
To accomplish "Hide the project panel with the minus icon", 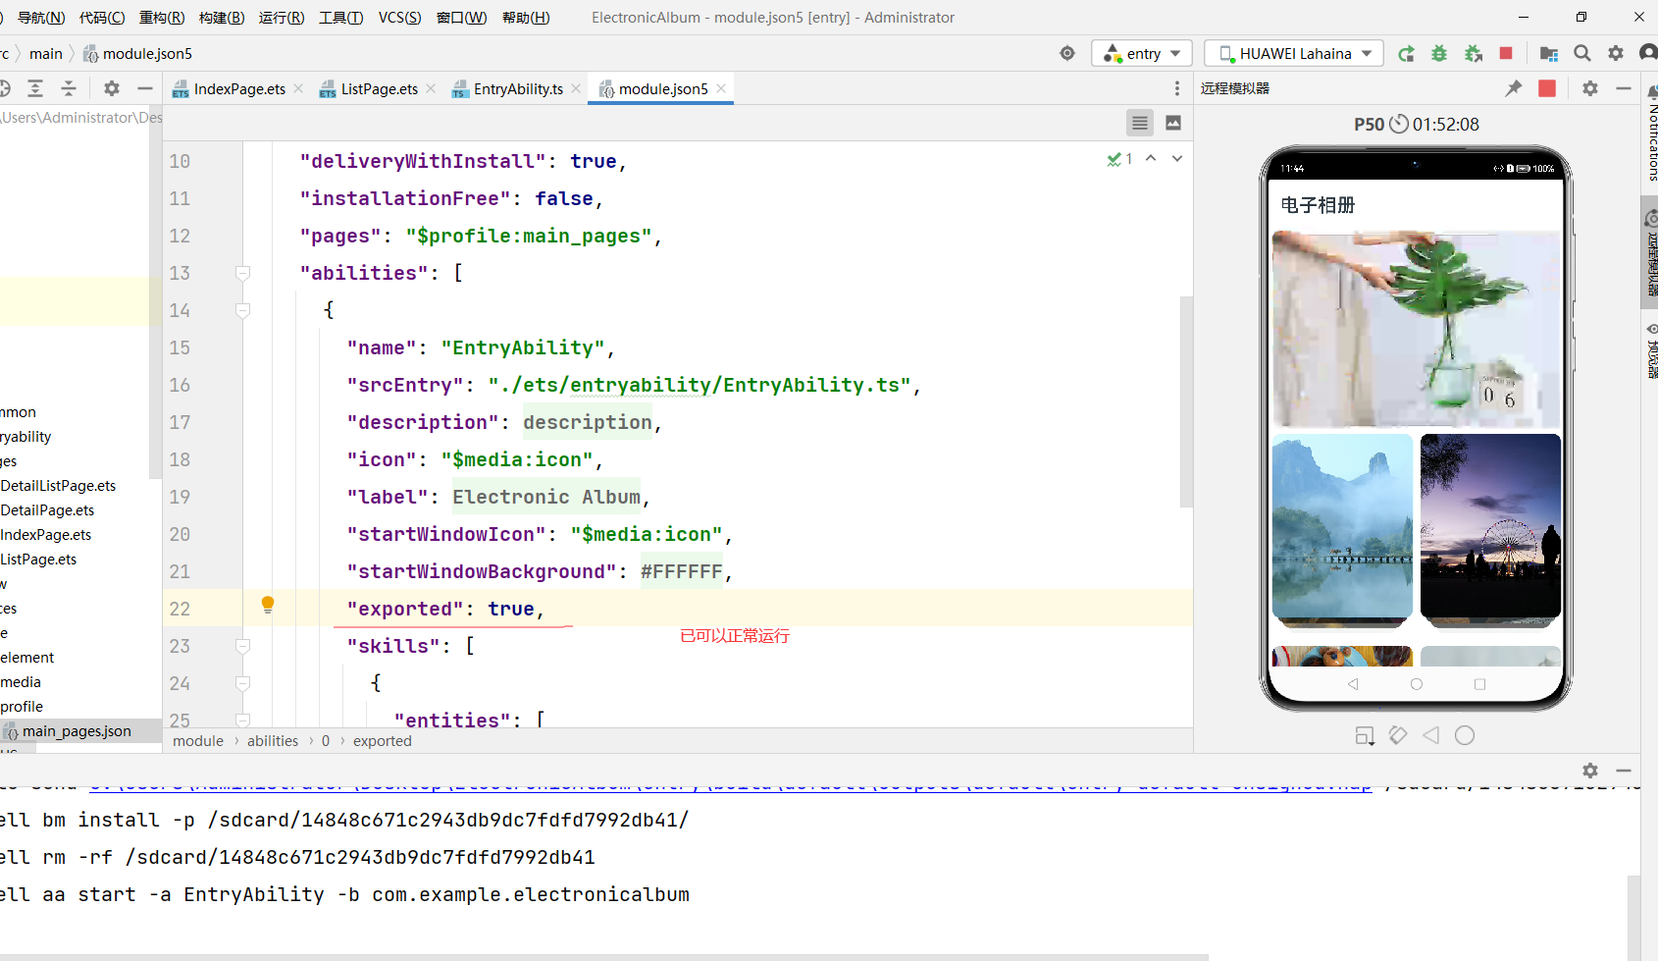I will click(x=145, y=88).
